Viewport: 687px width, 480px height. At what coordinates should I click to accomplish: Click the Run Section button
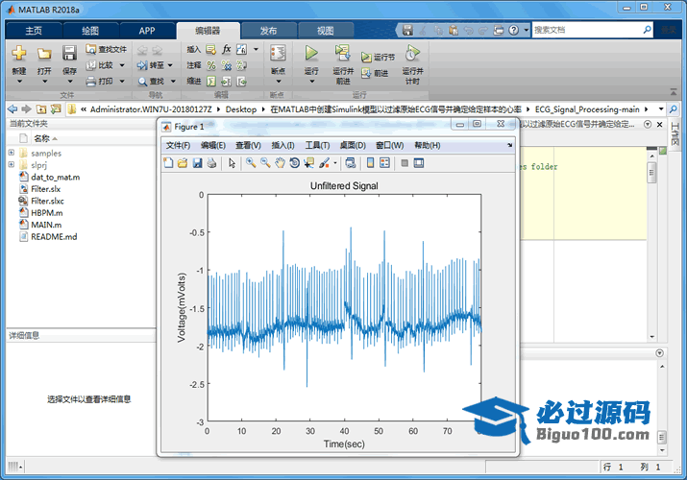378,57
